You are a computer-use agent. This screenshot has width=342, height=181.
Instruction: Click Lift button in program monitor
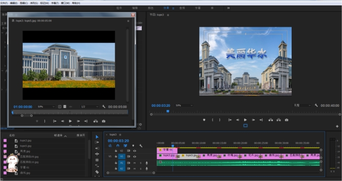[x=271, y=120]
